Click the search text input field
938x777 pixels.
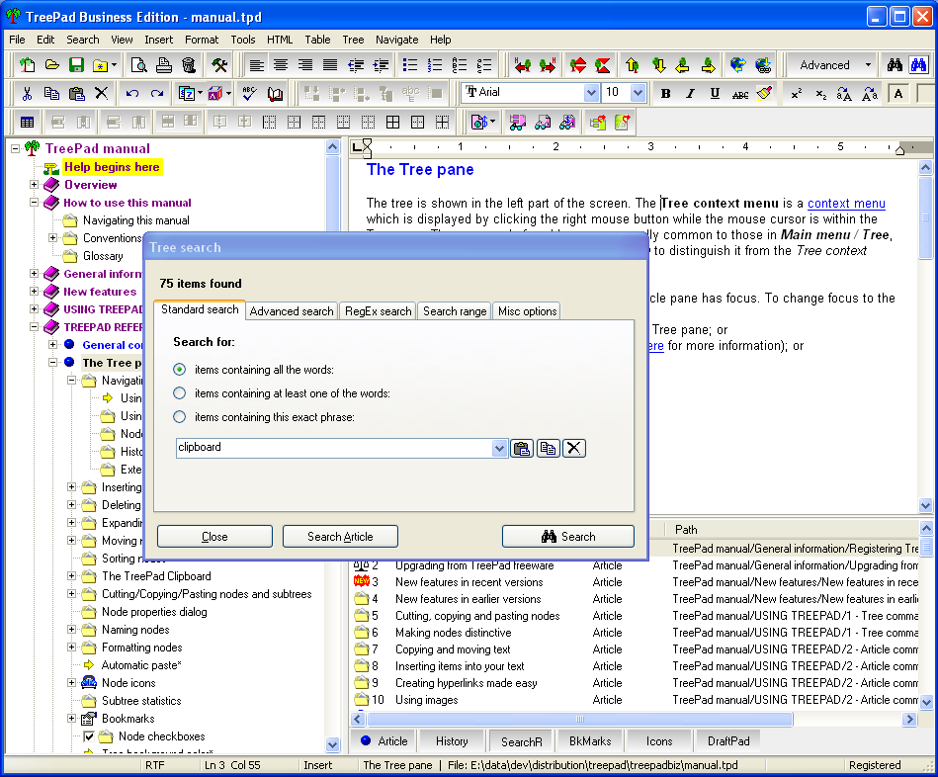(334, 448)
